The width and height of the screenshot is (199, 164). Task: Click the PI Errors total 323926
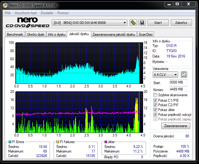[x=41, y=156]
